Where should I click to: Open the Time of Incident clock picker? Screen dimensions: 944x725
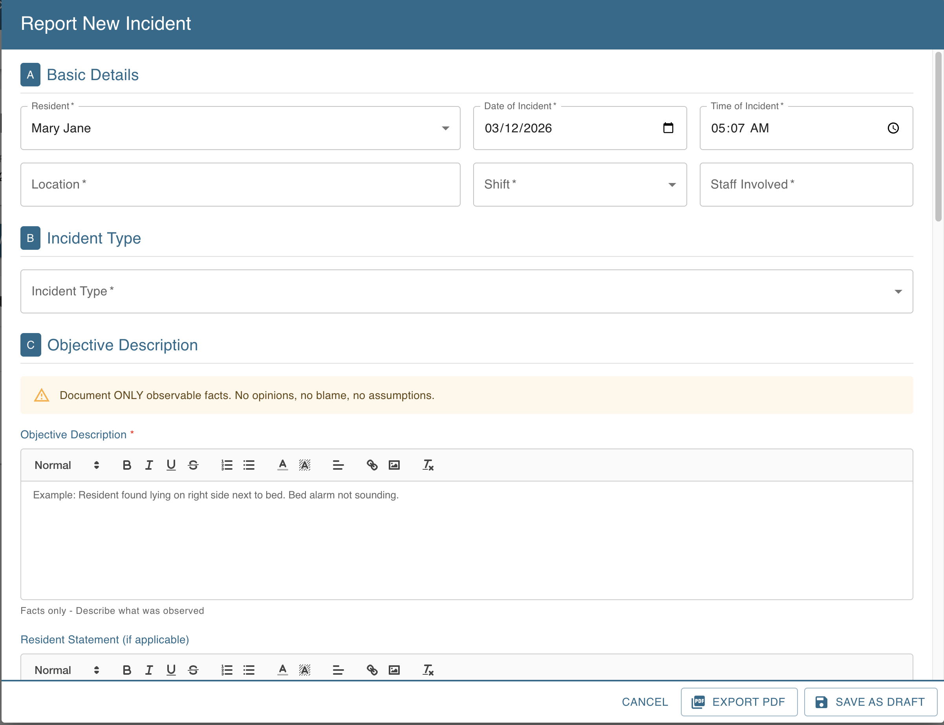click(x=893, y=128)
